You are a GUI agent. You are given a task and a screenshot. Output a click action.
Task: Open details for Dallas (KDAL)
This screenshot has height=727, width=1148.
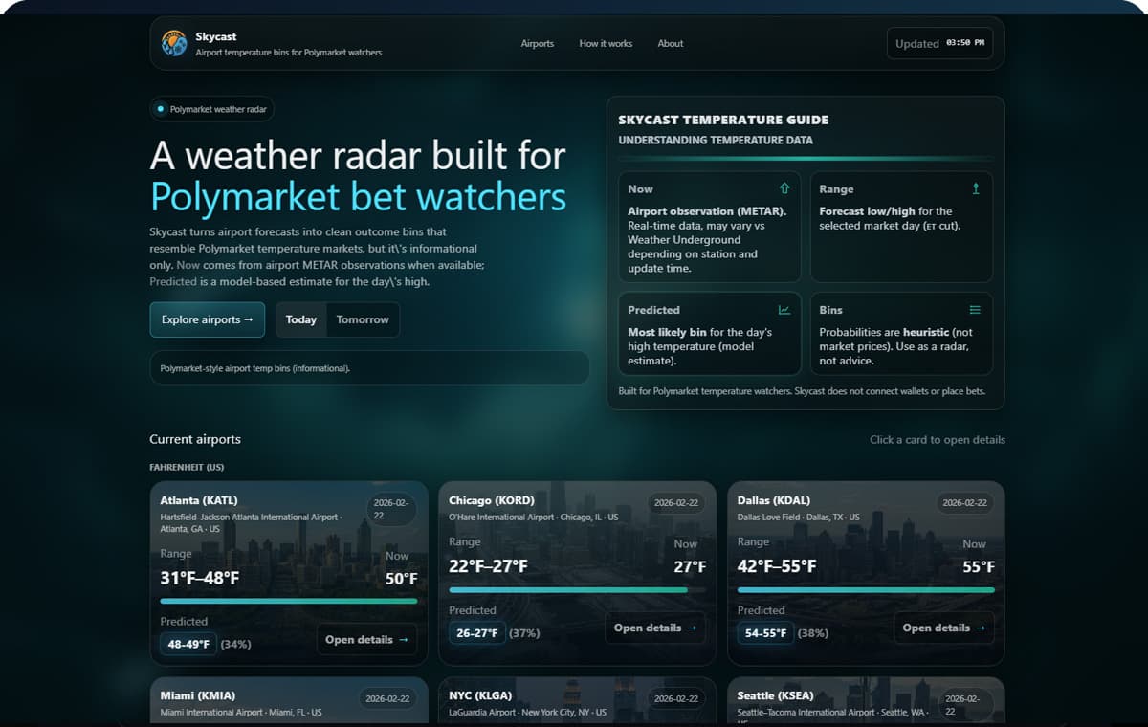[x=944, y=628]
